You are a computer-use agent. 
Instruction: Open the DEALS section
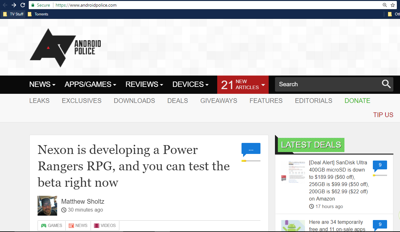click(178, 101)
